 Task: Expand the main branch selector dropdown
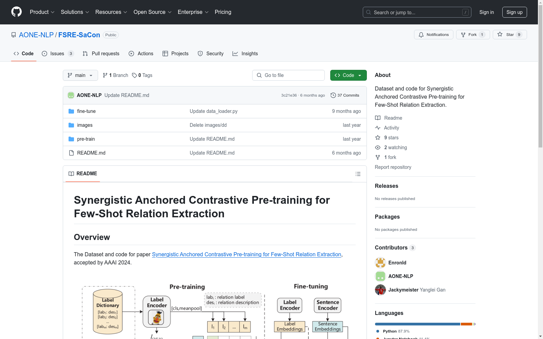point(80,75)
